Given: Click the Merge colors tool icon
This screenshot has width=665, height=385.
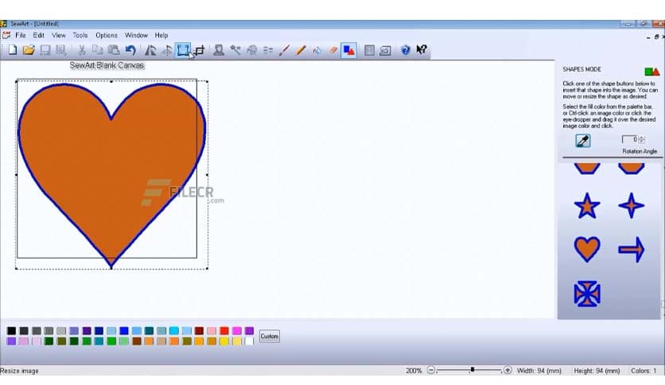Looking at the screenshot, I should pyautogui.click(x=268, y=50).
